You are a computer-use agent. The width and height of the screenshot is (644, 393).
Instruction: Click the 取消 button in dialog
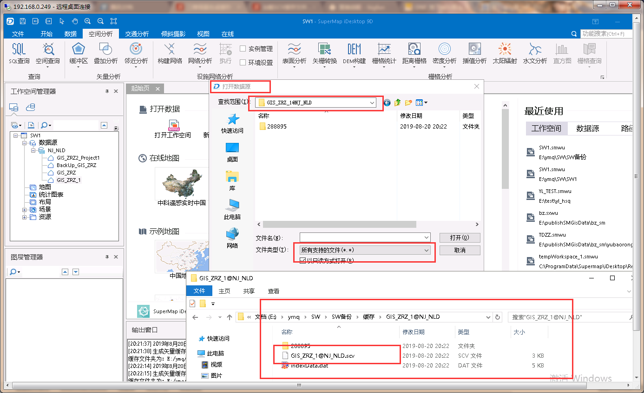459,250
